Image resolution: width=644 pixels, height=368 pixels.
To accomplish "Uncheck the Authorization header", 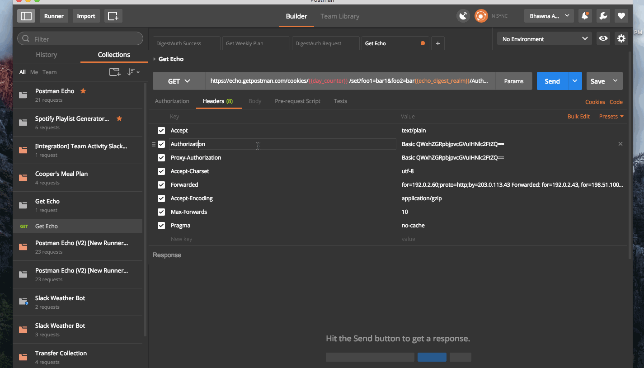I will coord(161,144).
